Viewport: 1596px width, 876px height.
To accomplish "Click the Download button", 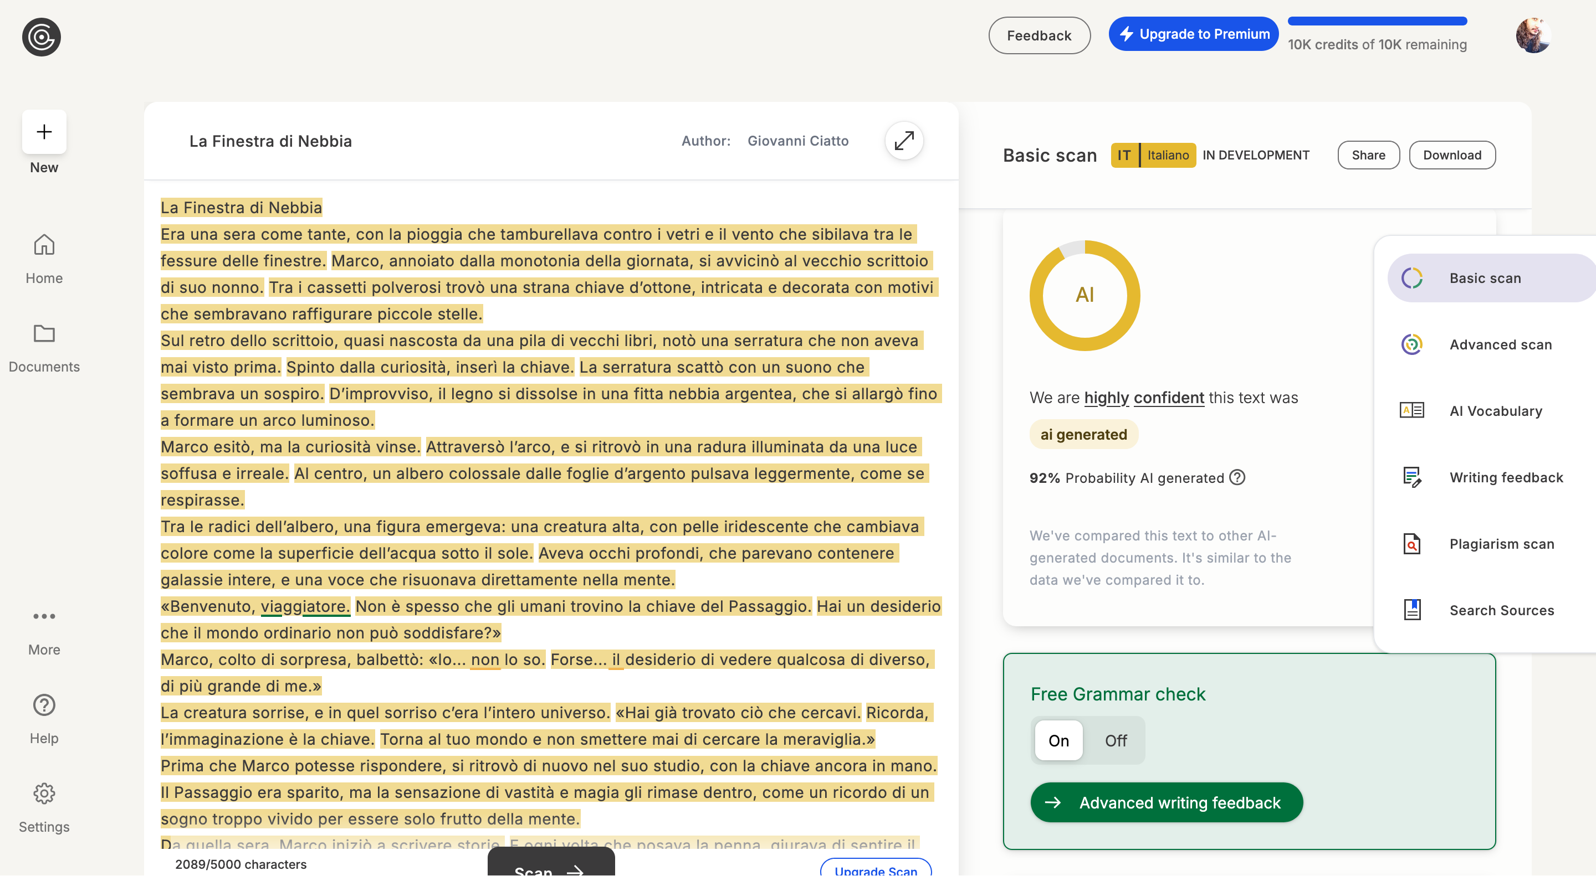I will pos(1452,155).
